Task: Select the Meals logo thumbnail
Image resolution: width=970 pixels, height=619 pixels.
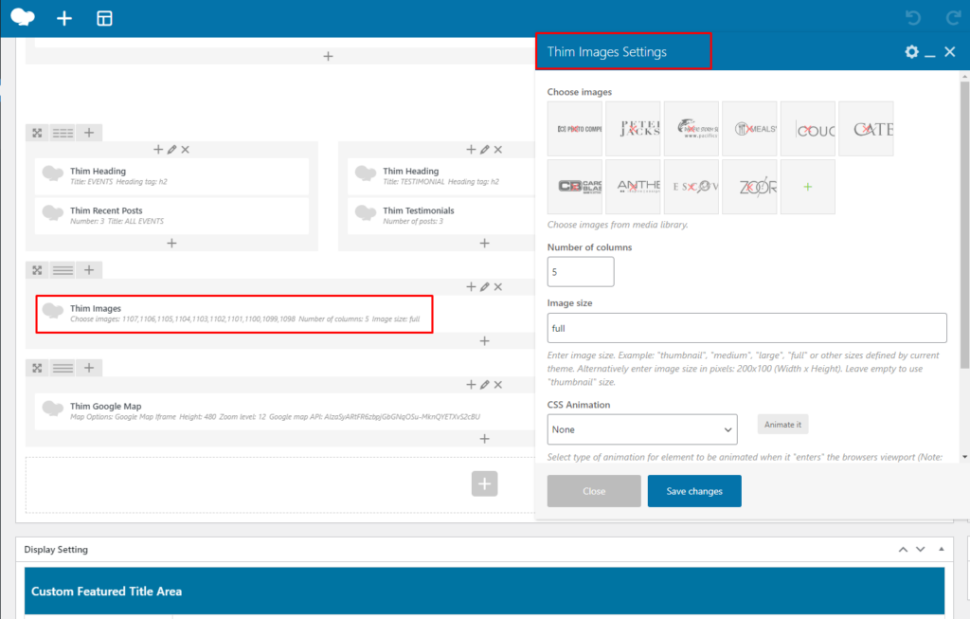Action: (749, 129)
